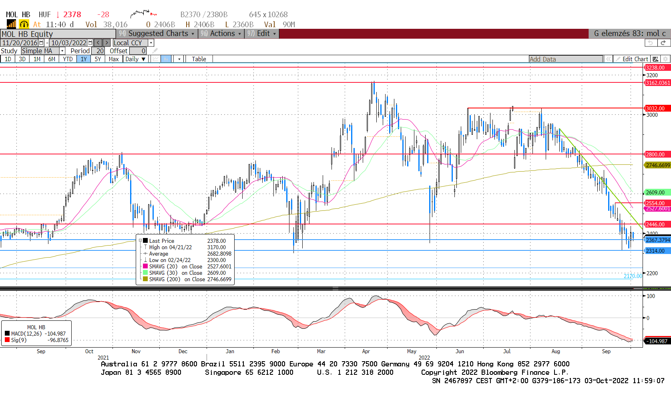Click the 3162.0361 price level label
Screen dimensions: 671x398
(657, 83)
